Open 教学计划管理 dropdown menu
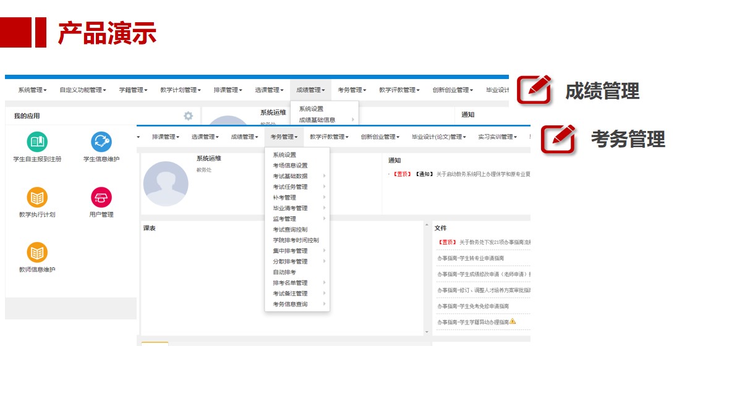 pos(180,90)
